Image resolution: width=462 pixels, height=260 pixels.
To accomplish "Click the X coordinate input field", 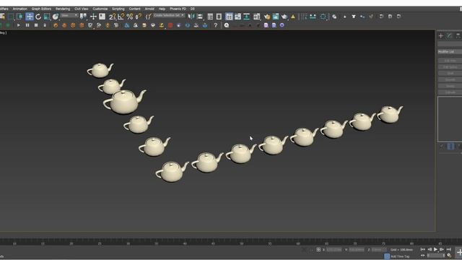I will point(334,250).
